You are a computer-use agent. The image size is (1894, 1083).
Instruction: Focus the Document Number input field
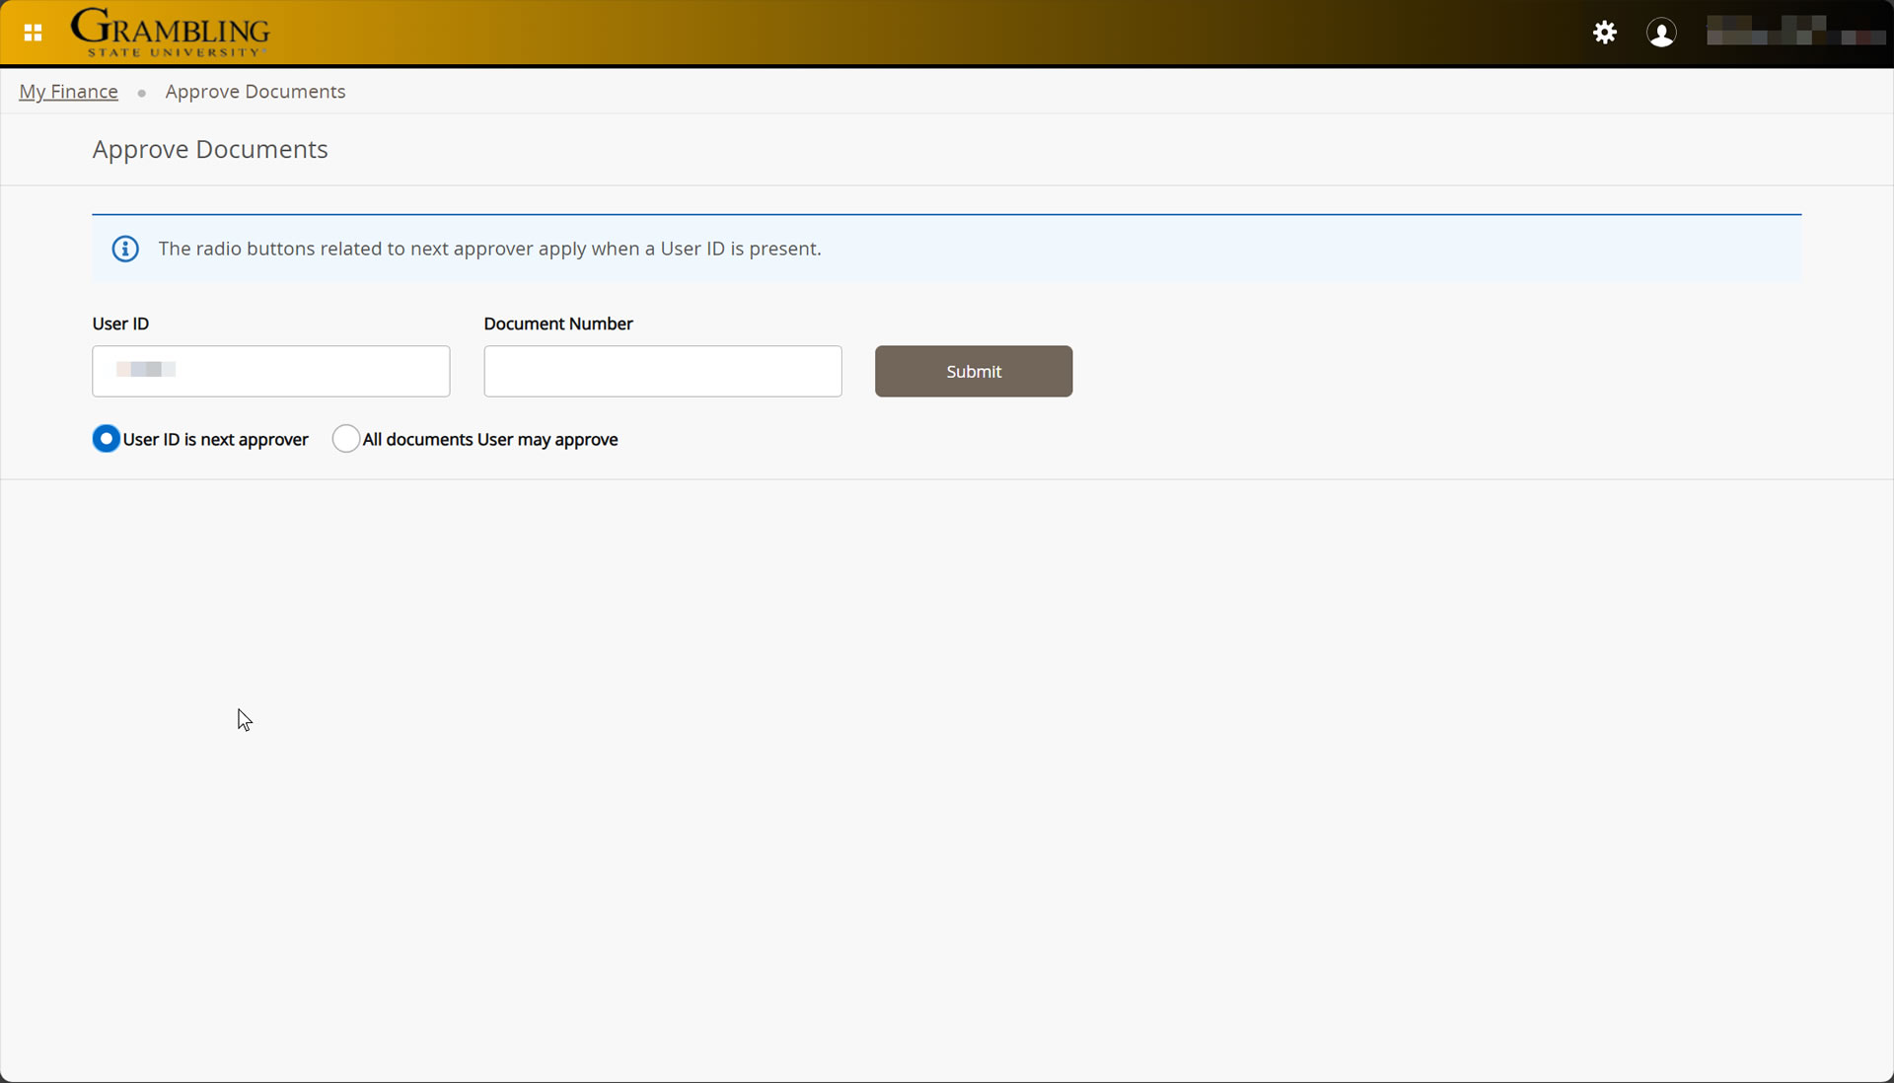click(662, 371)
